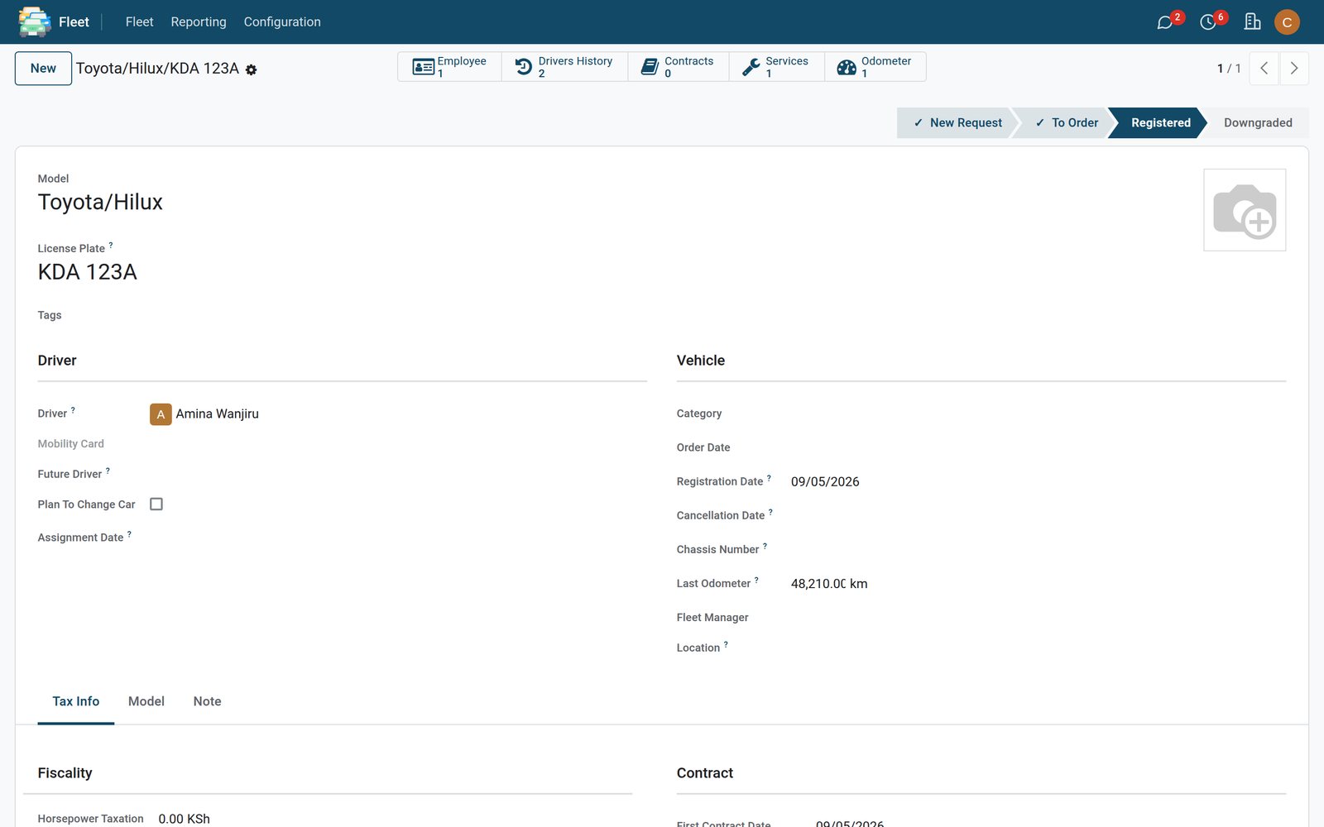Toggle the Plan To Change Car checkbox
The height and width of the screenshot is (827, 1324).
coord(156,504)
